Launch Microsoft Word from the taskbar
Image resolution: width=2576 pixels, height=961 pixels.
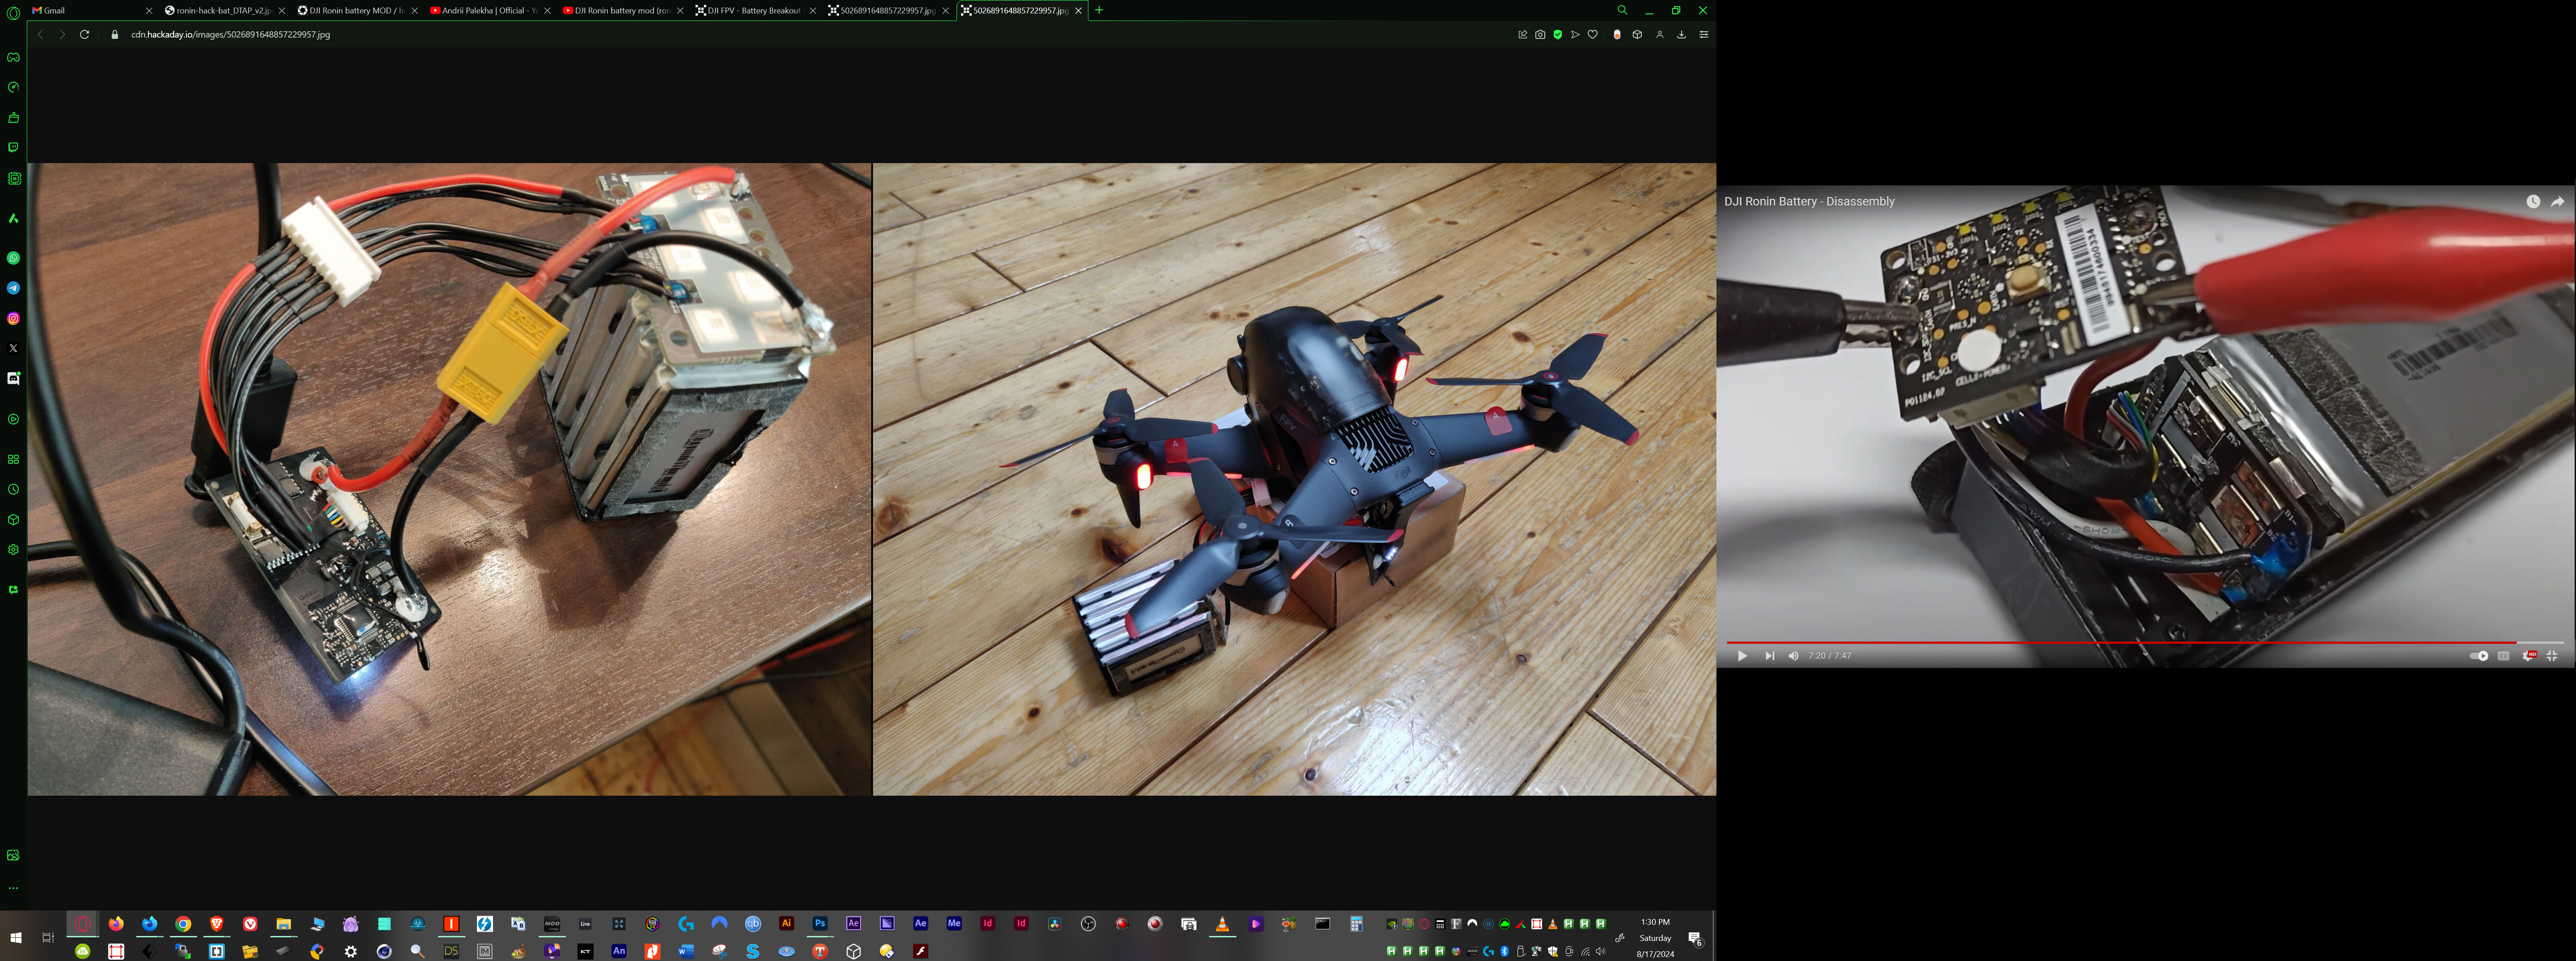point(686,951)
